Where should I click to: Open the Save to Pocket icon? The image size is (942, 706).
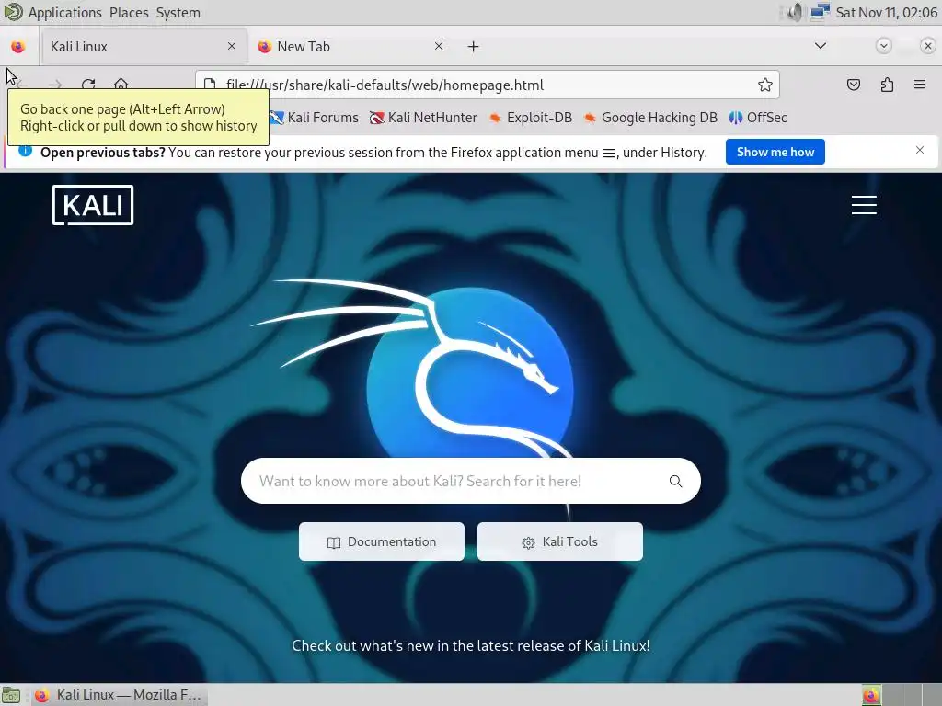(853, 85)
